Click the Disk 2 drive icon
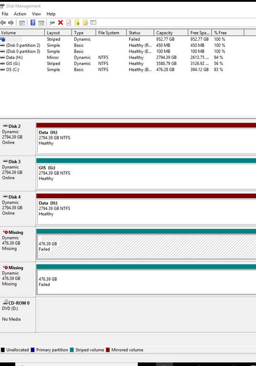This screenshot has width=256, height=366. tap(5, 126)
